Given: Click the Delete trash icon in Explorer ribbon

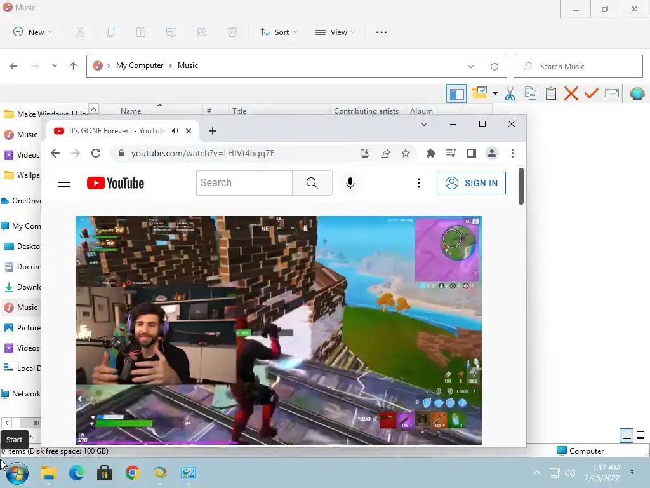Looking at the screenshot, I should [x=232, y=32].
